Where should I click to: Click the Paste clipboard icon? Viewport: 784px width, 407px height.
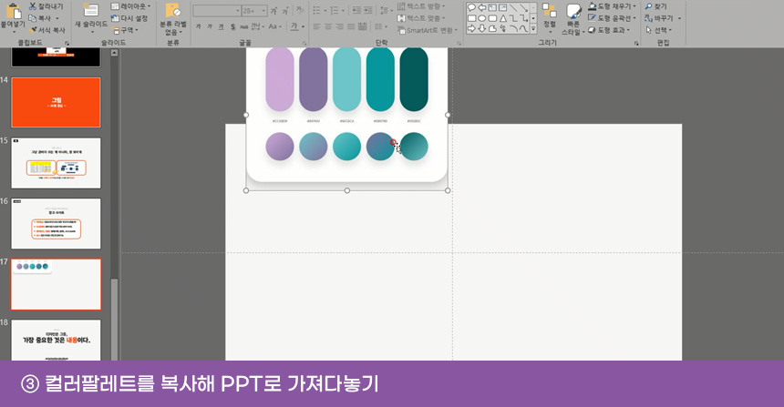[x=14, y=11]
